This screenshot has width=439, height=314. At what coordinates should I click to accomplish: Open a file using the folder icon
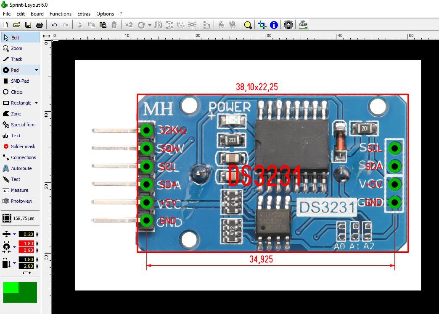[x=16, y=25]
